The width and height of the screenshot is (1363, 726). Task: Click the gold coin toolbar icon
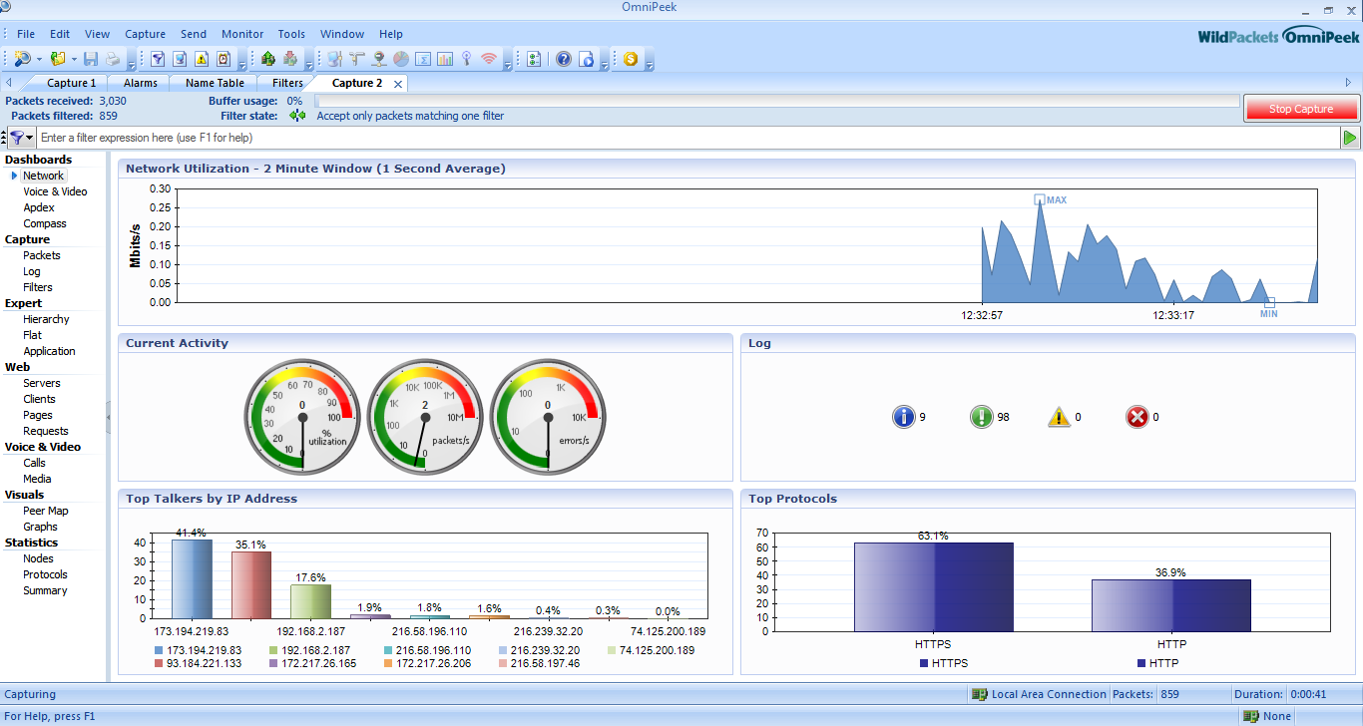pyautogui.click(x=631, y=59)
